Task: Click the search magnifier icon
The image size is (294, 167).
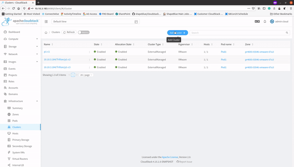Action: (x=287, y=33)
